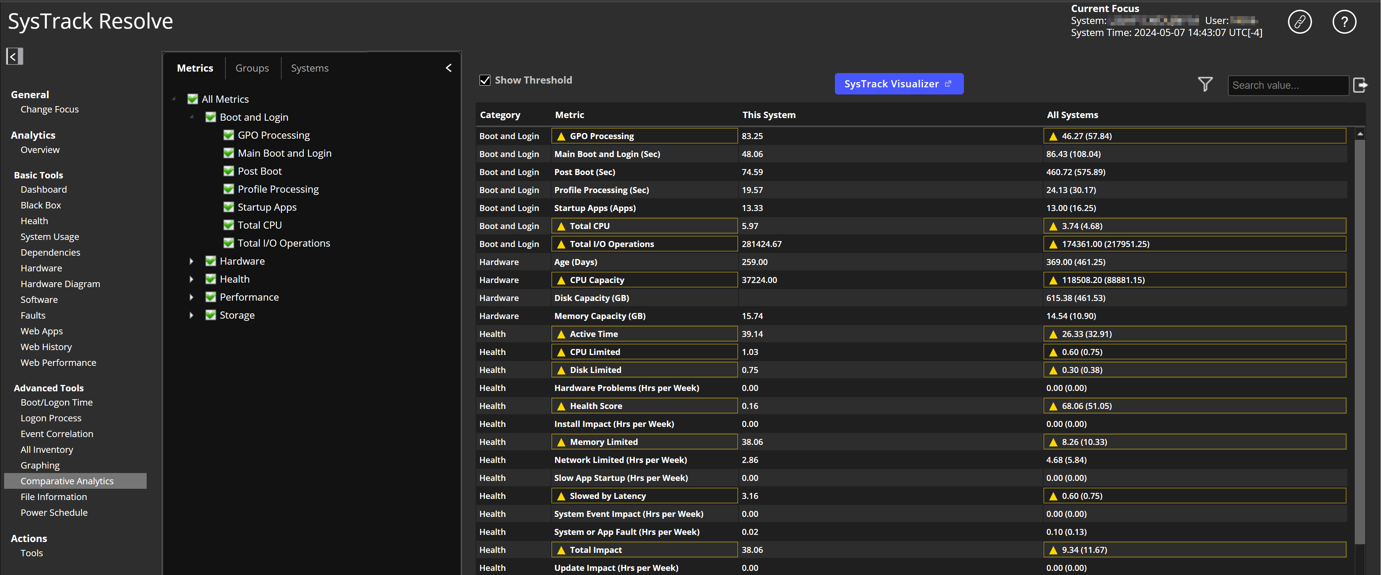
Task: Expand the Health tree node
Action: coord(191,279)
